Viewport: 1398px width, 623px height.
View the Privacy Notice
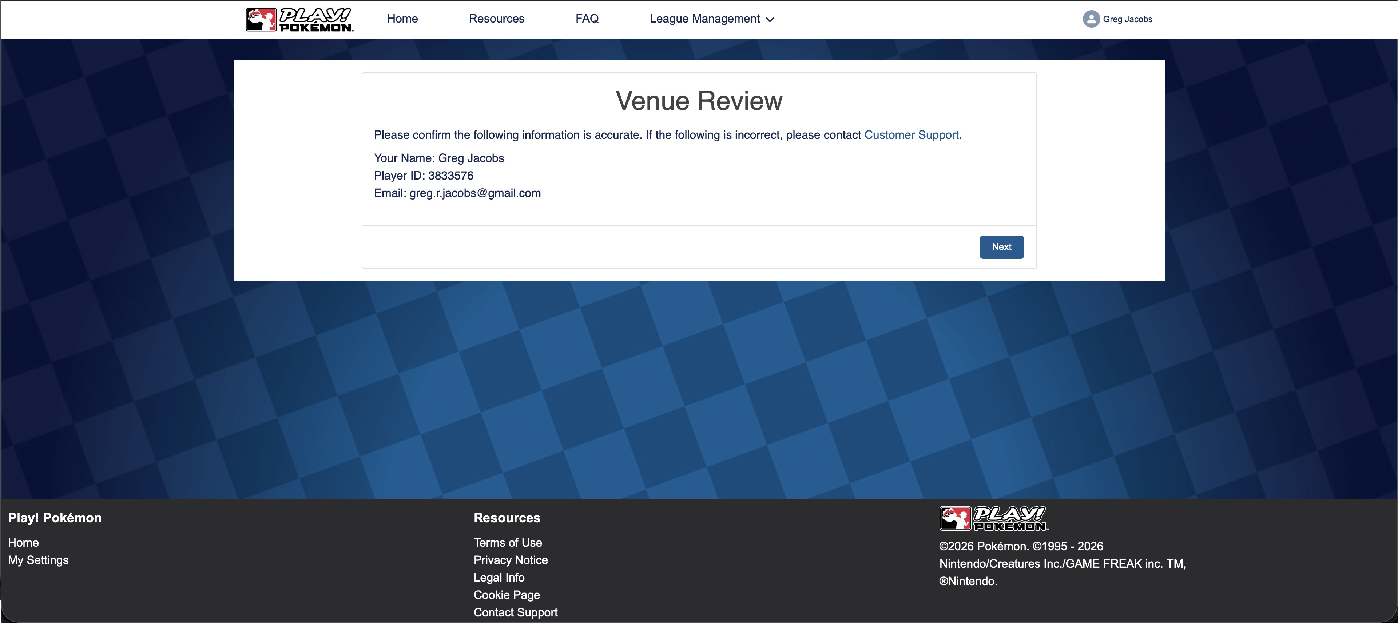click(x=510, y=560)
